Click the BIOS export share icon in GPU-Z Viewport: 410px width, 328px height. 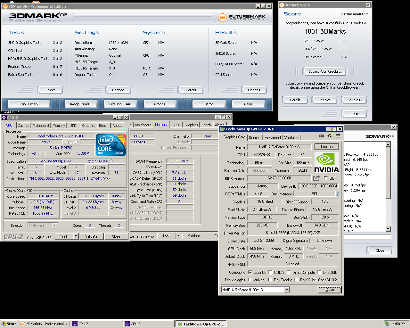click(316, 178)
